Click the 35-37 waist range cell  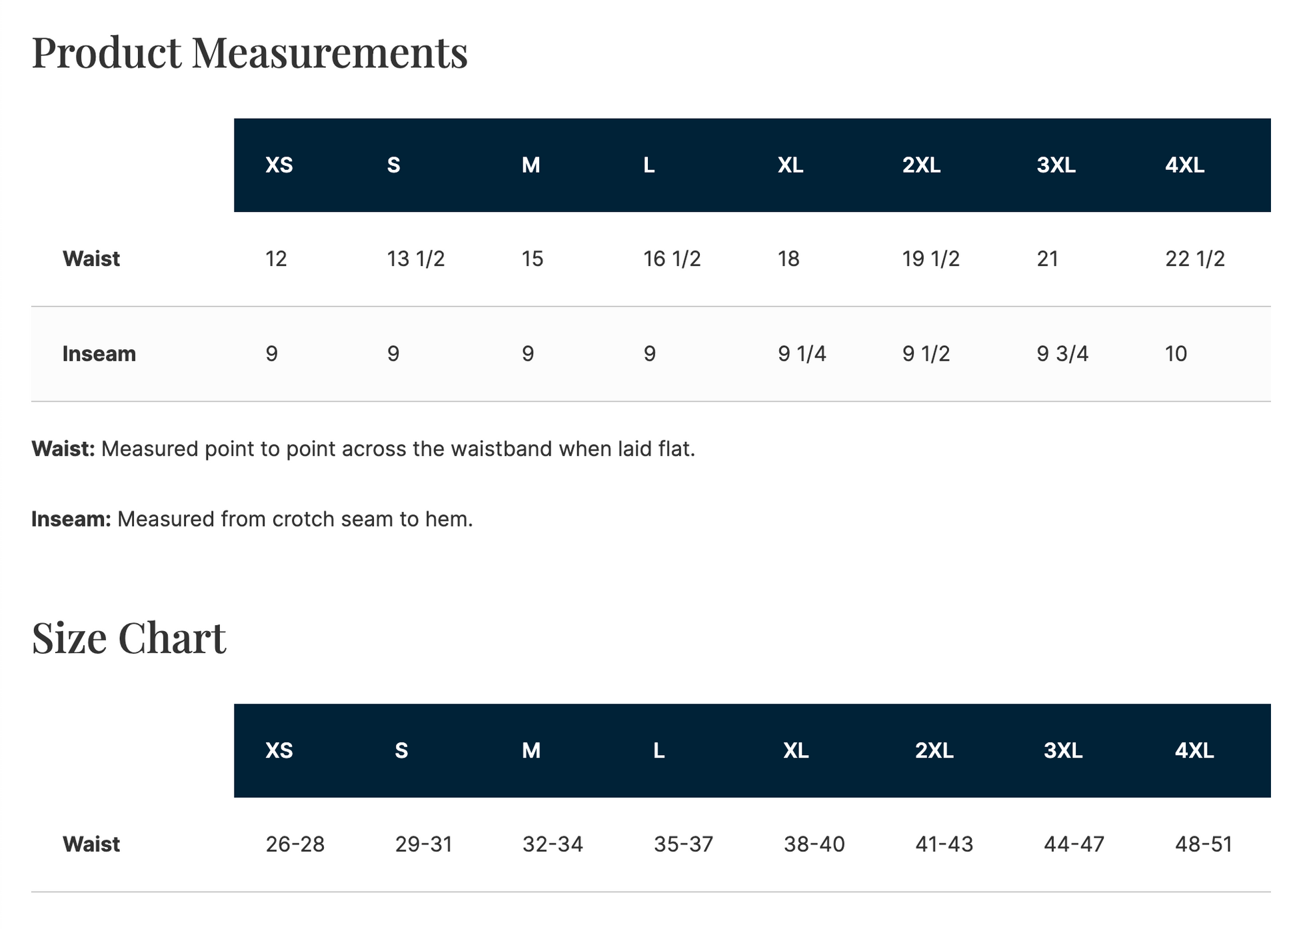[x=683, y=844]
